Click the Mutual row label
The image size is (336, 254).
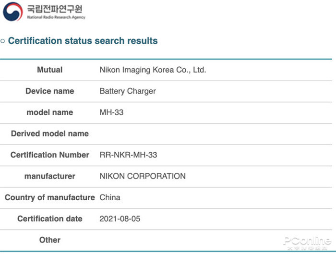(49, 70)
